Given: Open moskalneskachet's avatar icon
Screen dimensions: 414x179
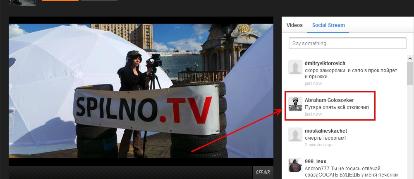Looking at the screenshot, I should coord(295,134).
